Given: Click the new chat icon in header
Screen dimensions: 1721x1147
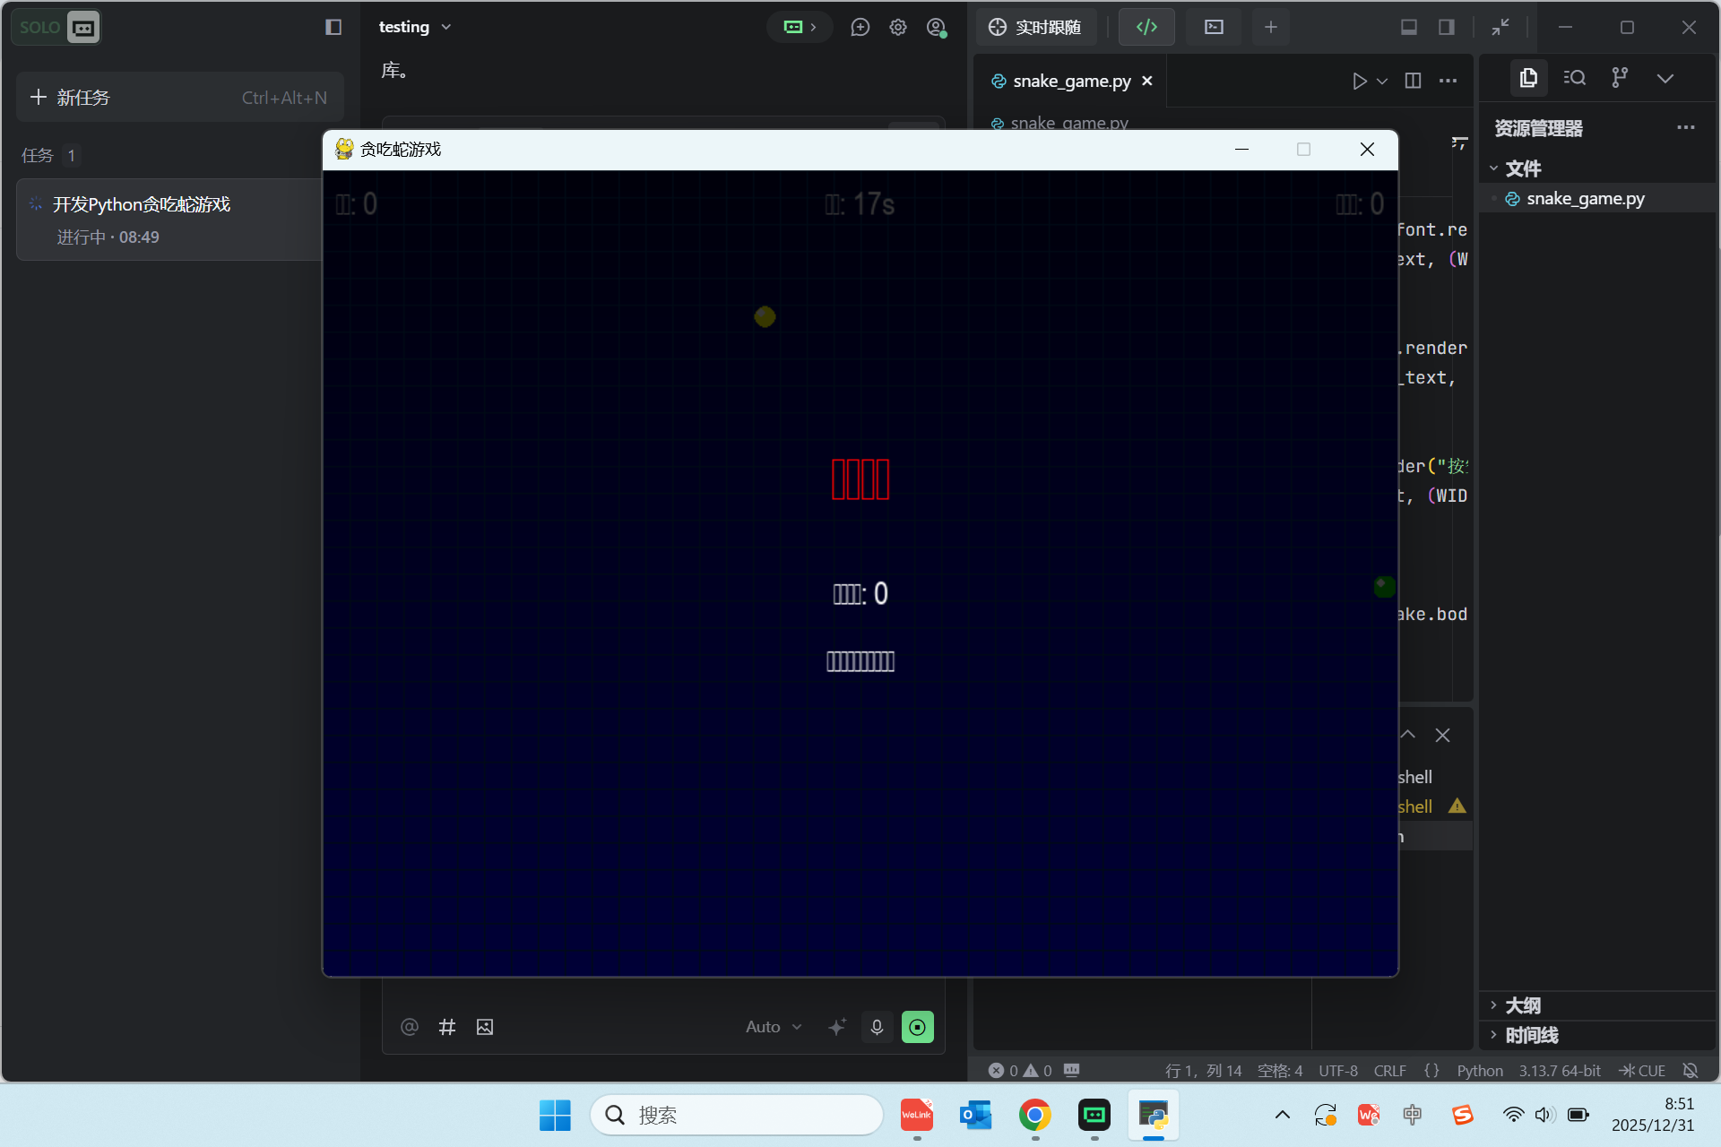Looking at the screenshot, I should (860, 27).
